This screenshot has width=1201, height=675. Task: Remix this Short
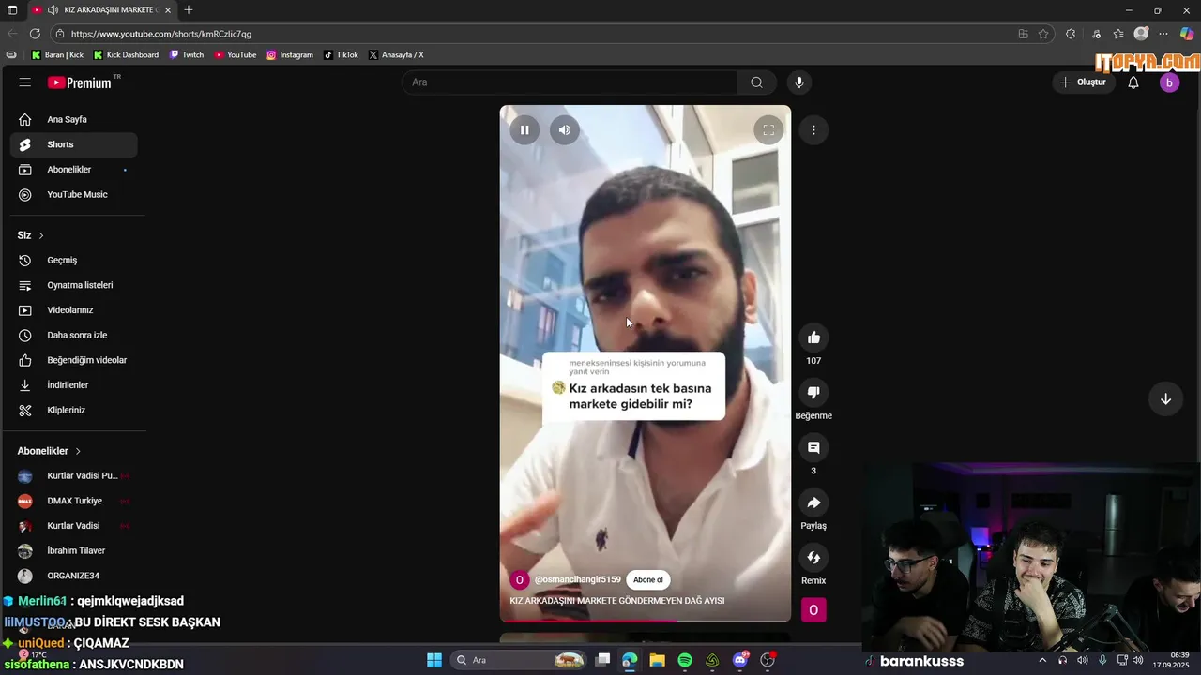[813, 558]
